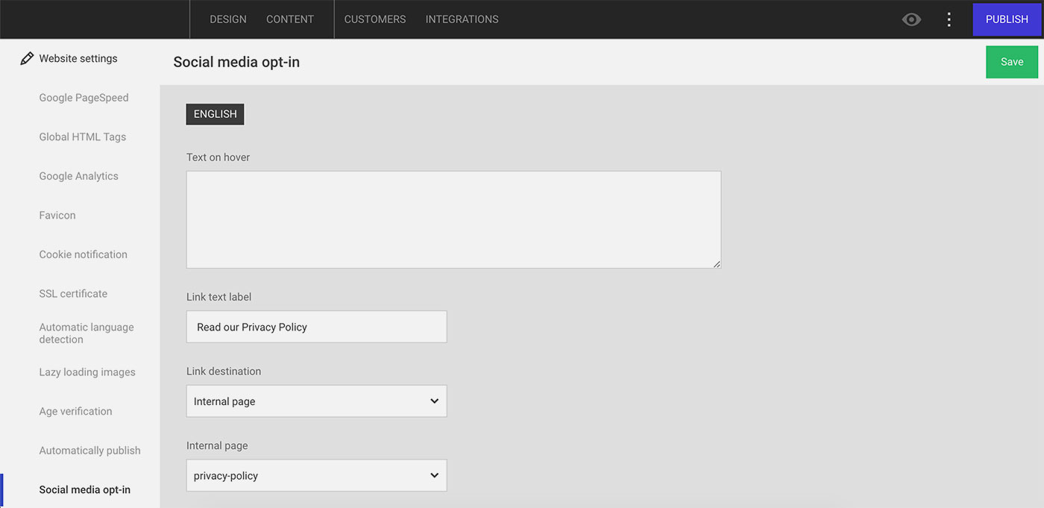This screenshot has width=1044, height=508.
Task: Open Age verification settings
Action: click(x=76, y=411)
